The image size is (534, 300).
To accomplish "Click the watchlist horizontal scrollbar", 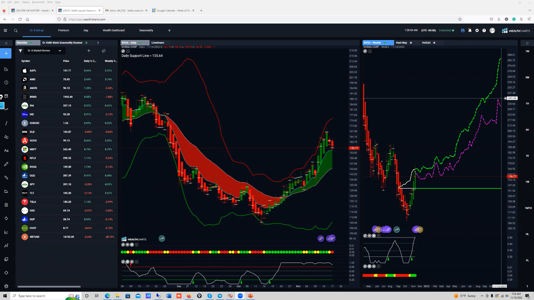I will pos(49,287).
